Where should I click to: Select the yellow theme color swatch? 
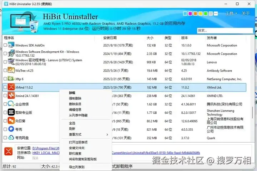(201, 14)
